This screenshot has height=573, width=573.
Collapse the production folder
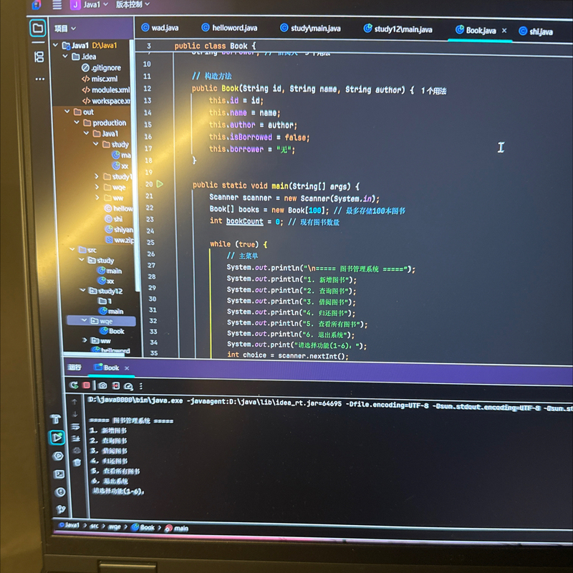point(77,122)
